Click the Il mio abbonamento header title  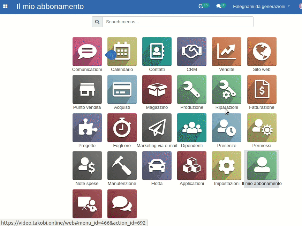tap(50, 7)
